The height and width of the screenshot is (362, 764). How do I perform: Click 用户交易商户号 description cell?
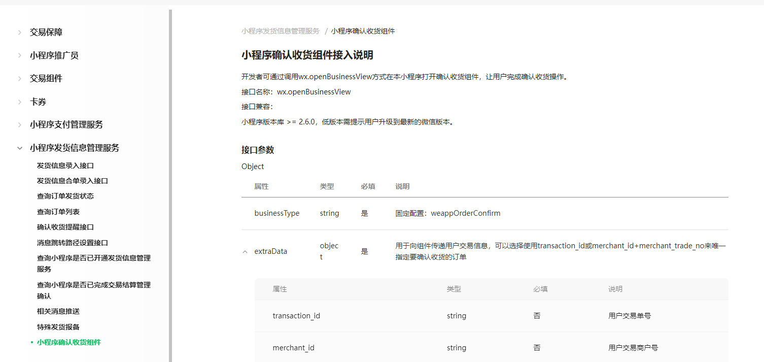pyautogui.click(x=633, y=348)
